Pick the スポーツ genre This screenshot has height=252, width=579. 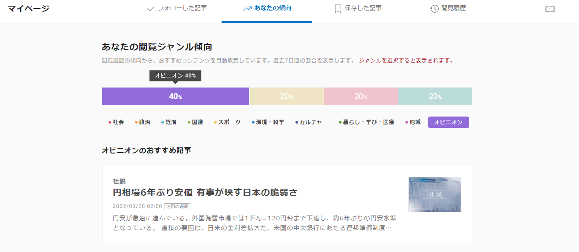(x=229, y=122)
